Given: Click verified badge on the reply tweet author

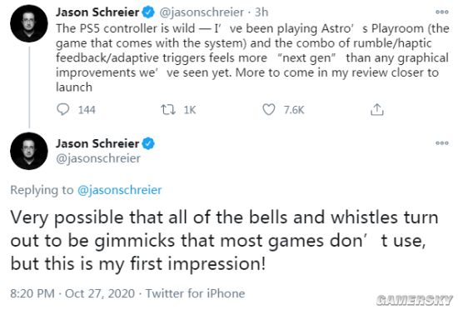Looking at the screenshot, I should [x=148, y=143].
